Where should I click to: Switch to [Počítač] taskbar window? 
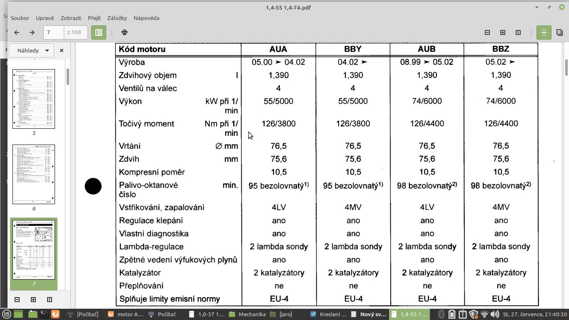[83, 314]
